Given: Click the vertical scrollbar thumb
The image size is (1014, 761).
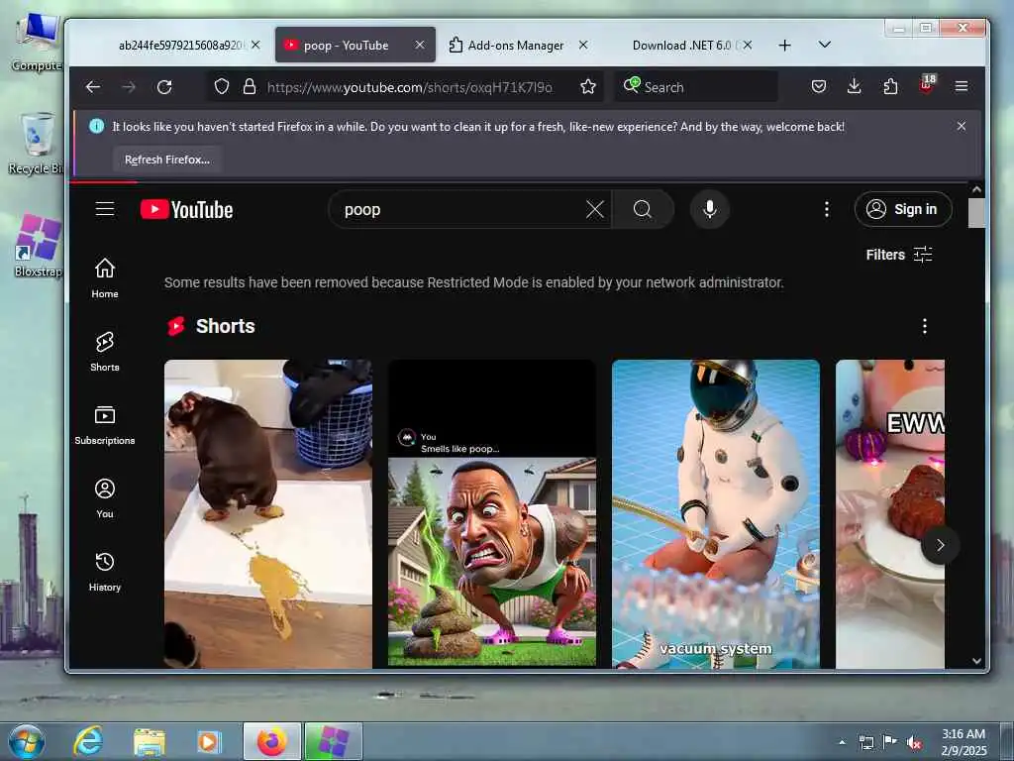Looking at the screenshot, I should click(x=976, y=213).
